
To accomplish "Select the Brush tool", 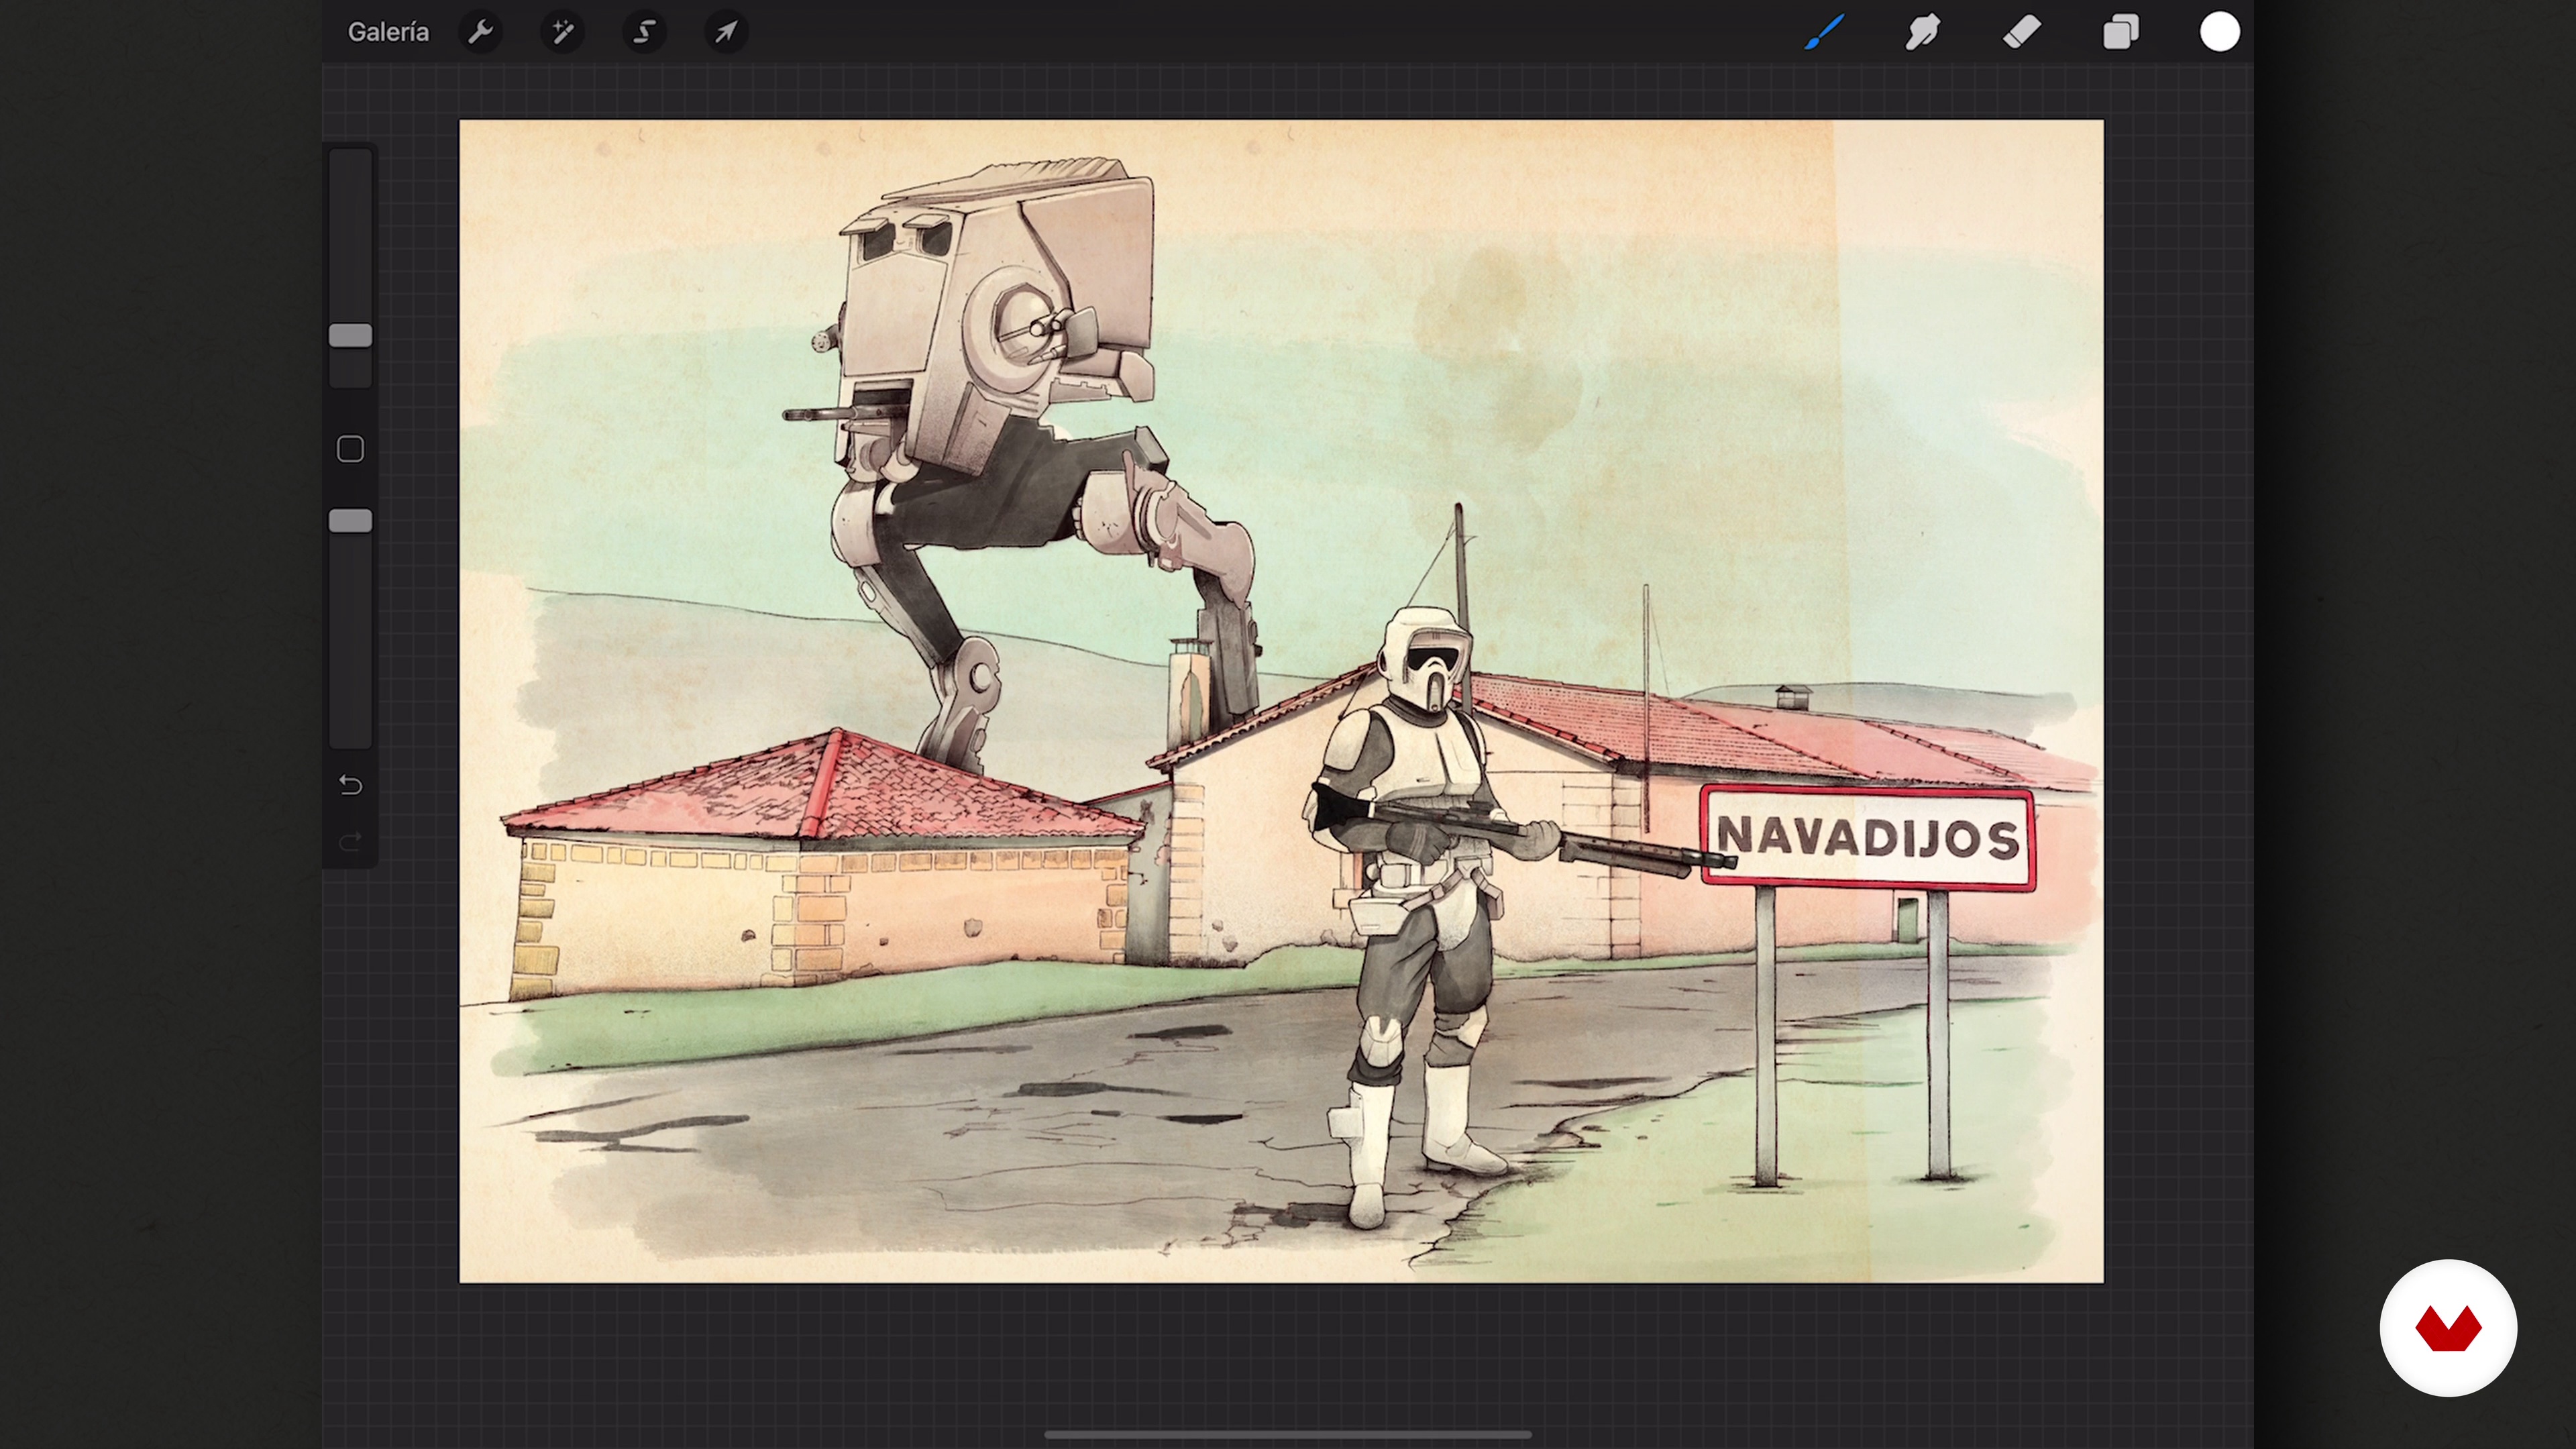I will point(1825,32).
